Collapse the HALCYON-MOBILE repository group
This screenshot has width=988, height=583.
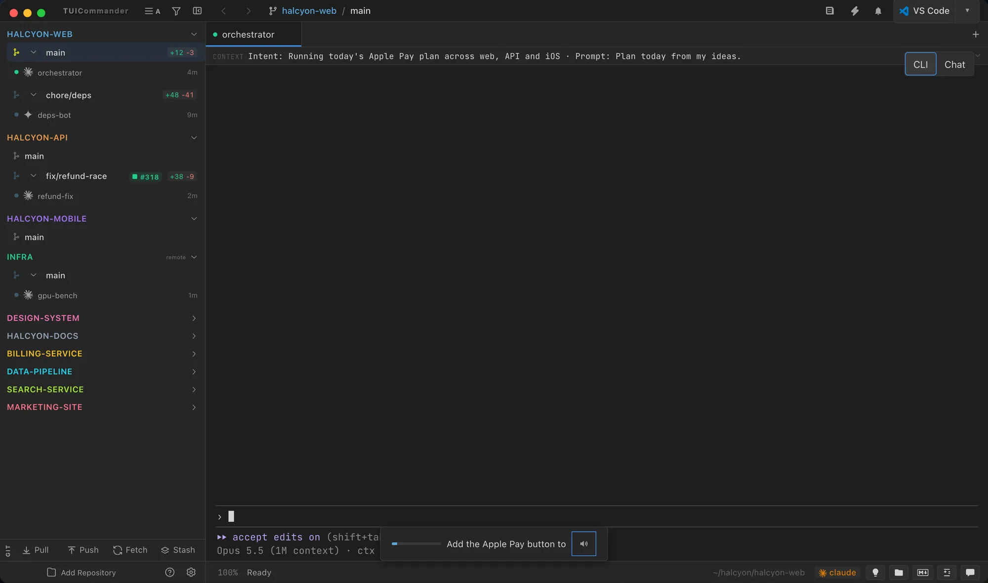pyautogui.click(x=194, y=219)
